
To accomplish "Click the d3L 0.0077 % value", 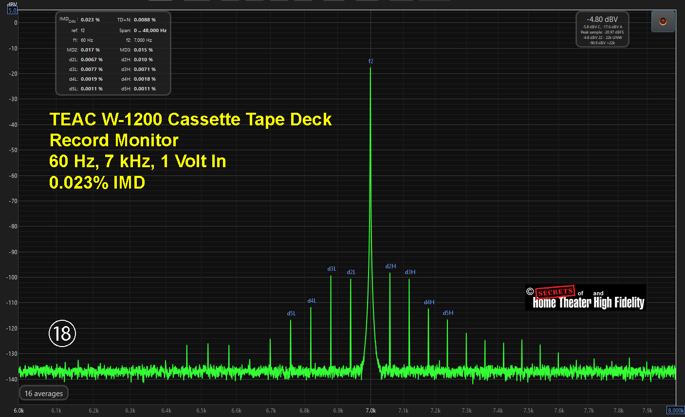I will 92,69.
